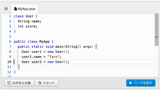Screen dimensions: 160x90
Task: Click line number 12 in gutter
Action: point(9,72)
